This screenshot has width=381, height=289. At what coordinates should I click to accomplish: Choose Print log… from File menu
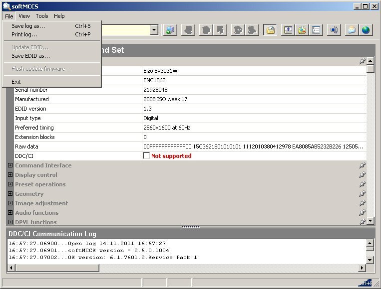click(52, 34)
